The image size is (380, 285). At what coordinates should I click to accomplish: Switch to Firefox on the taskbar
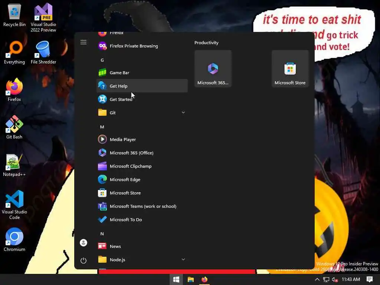click(x=204, y=279)
